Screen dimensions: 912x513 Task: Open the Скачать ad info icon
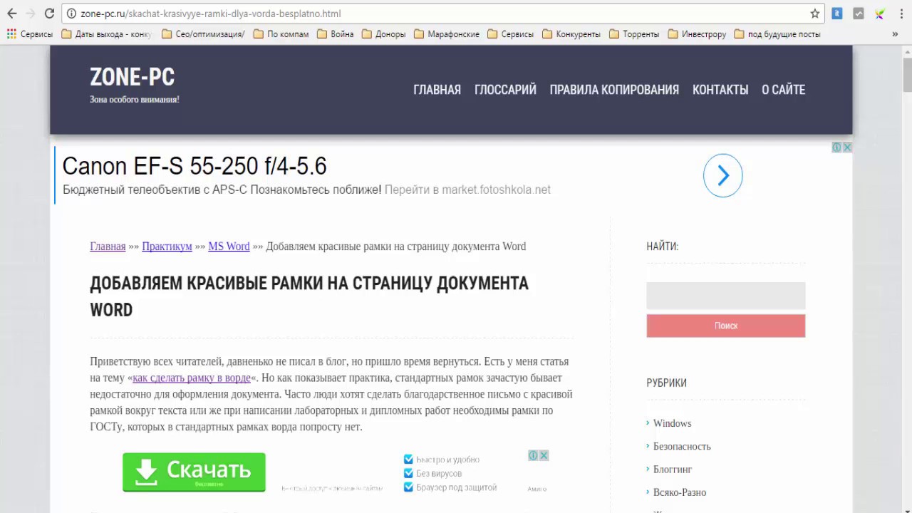click(x=533, y=455)
